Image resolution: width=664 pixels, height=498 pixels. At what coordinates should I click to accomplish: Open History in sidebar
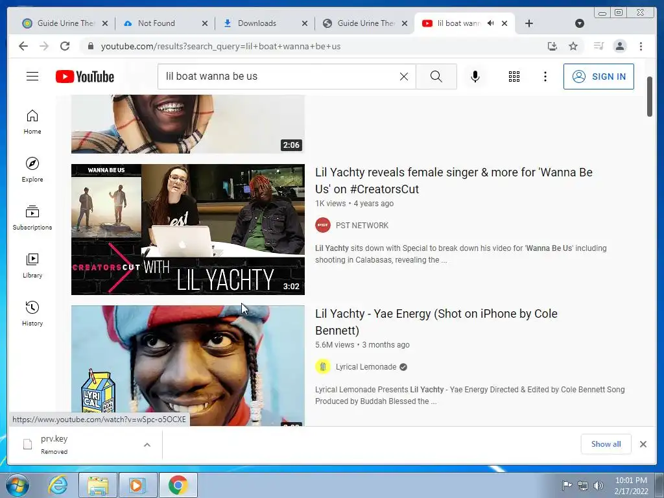[x=32, y=313]
